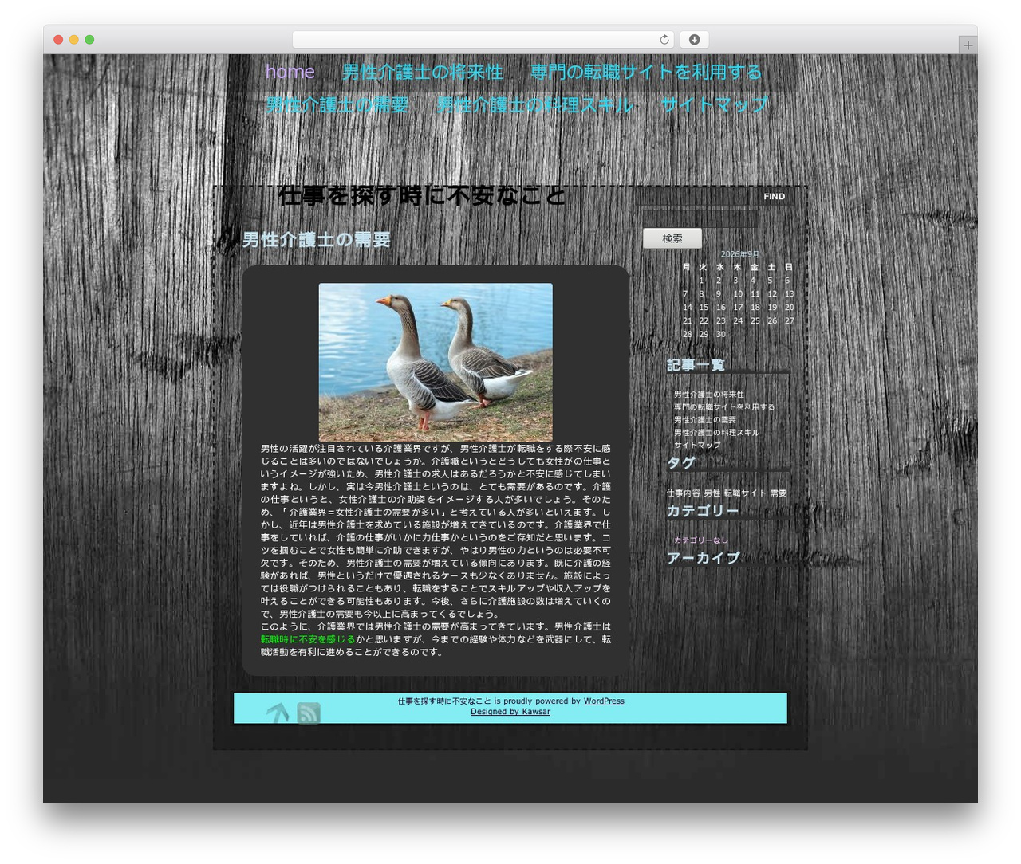Click the Designed by Kawsar link

coord(510,712)
